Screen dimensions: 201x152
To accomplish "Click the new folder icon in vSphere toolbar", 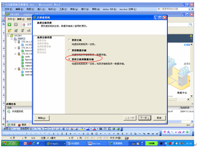I will click(10, 30).
